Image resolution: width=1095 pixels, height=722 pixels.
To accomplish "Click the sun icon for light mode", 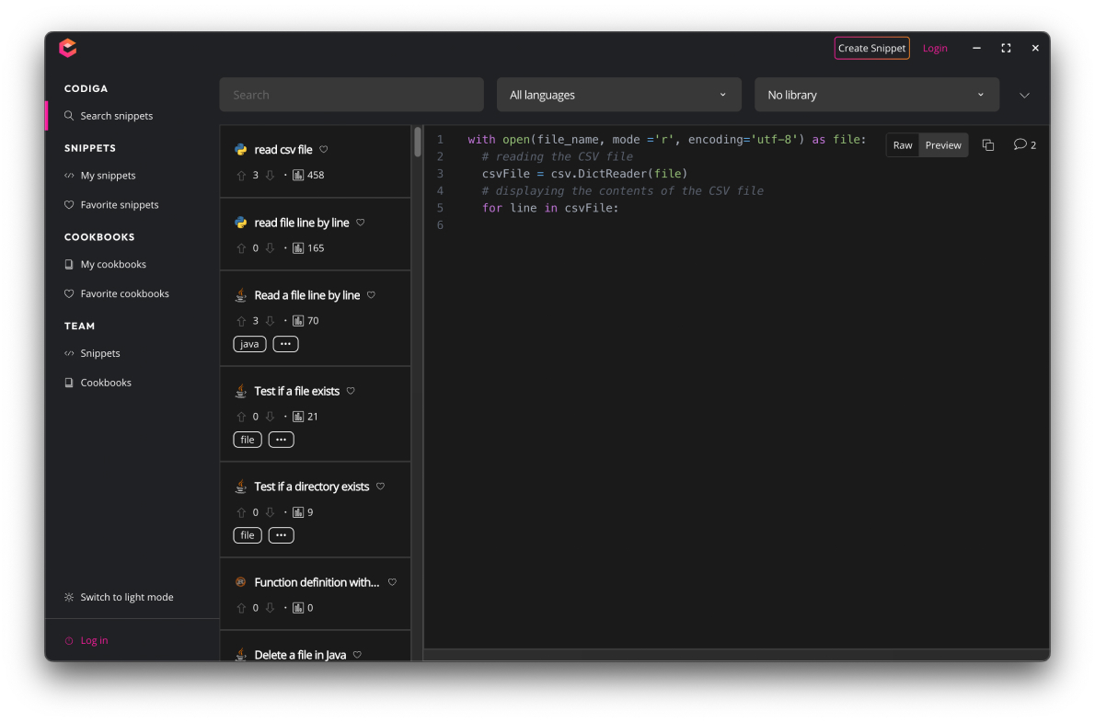I will [x=69, y=598].
